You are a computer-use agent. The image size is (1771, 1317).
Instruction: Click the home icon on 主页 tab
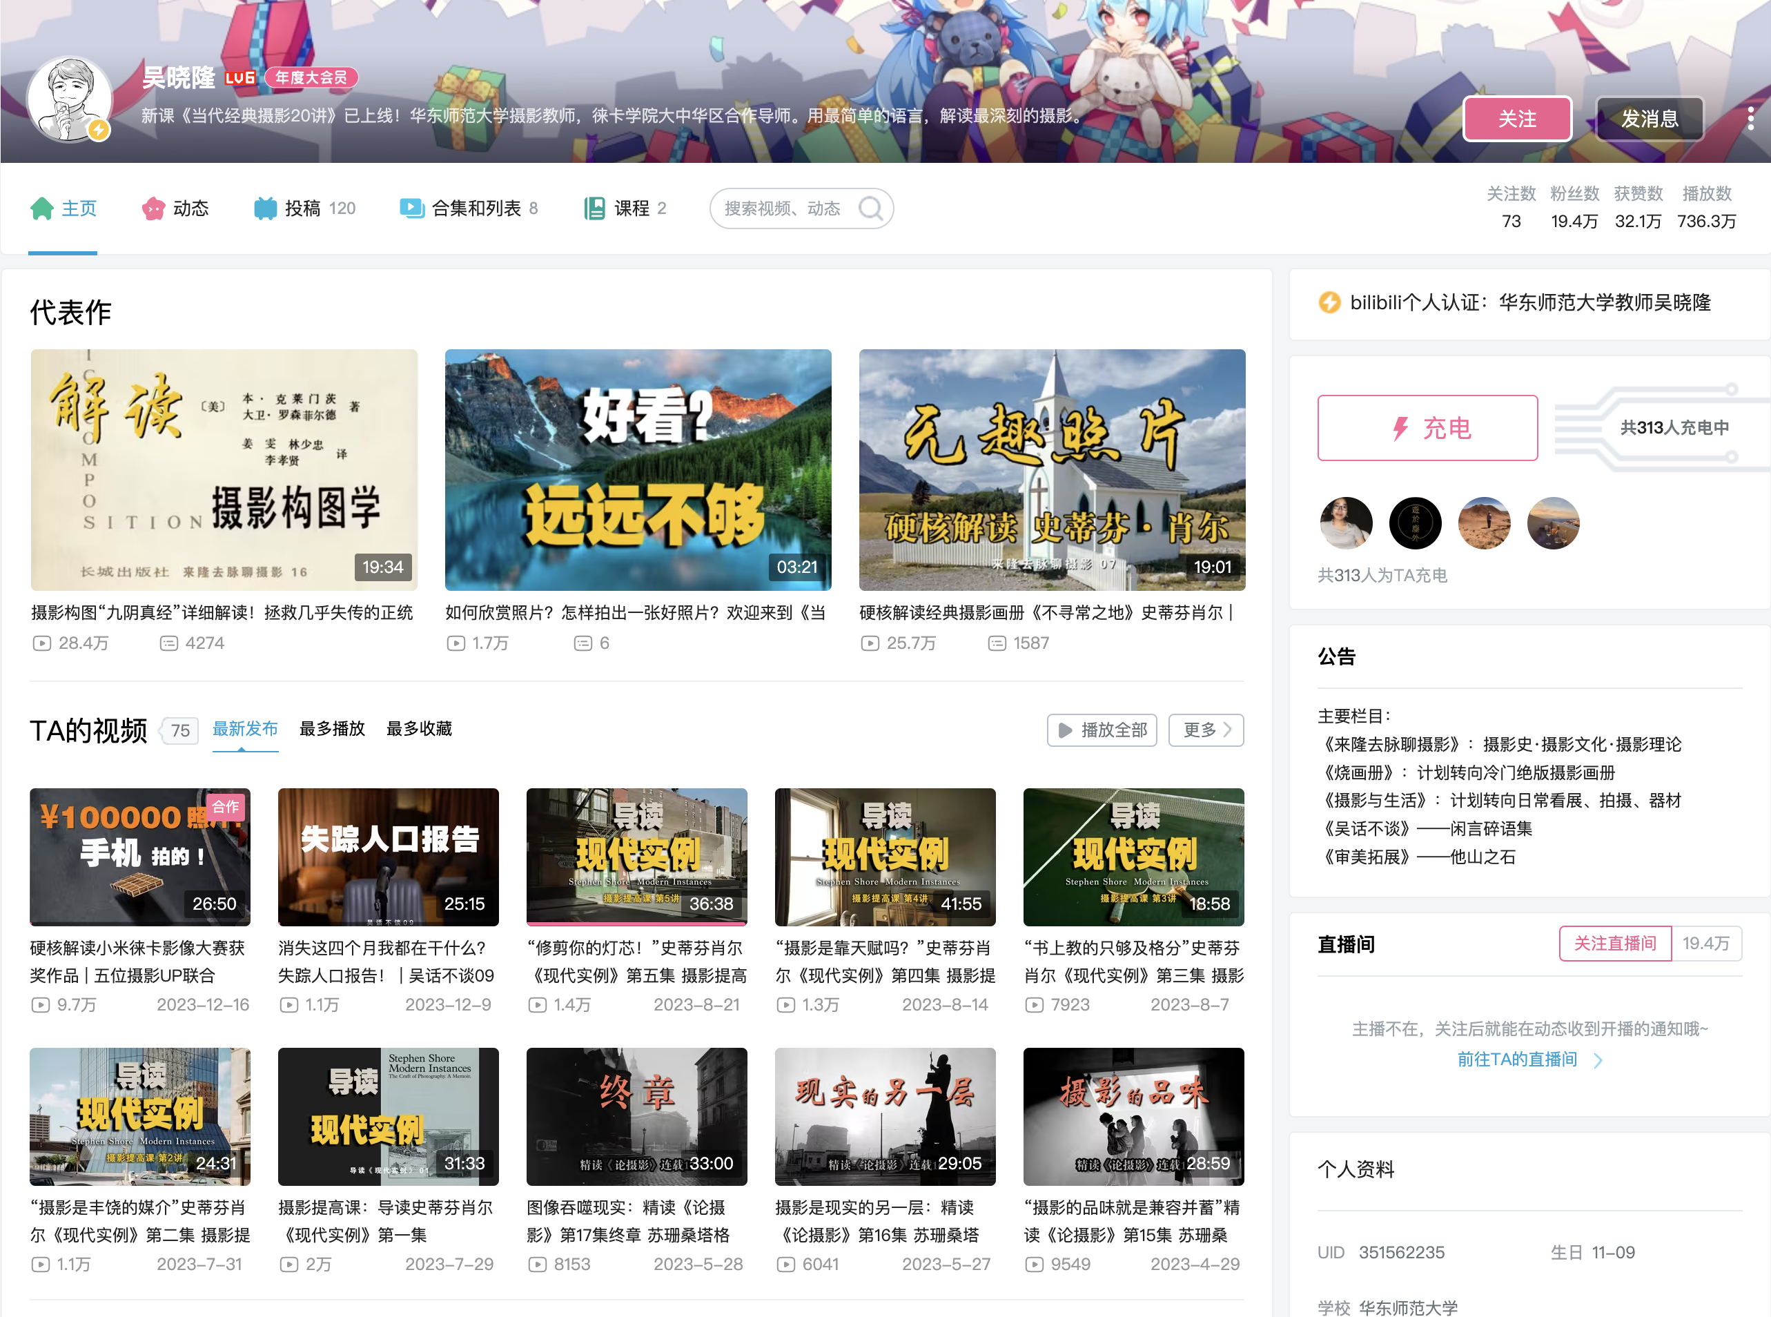(x=41, y=209)
